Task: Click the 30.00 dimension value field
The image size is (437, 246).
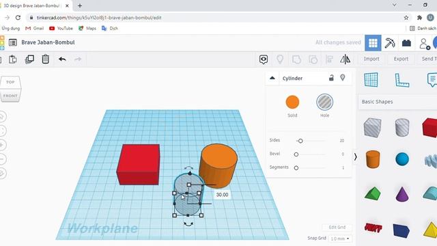Action: (222, 195)
